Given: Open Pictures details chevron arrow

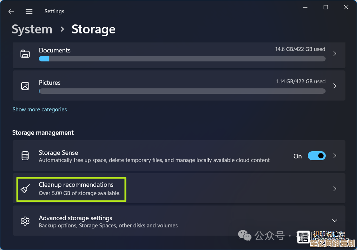Looking at the screenshot, I should tap(334, 86).
